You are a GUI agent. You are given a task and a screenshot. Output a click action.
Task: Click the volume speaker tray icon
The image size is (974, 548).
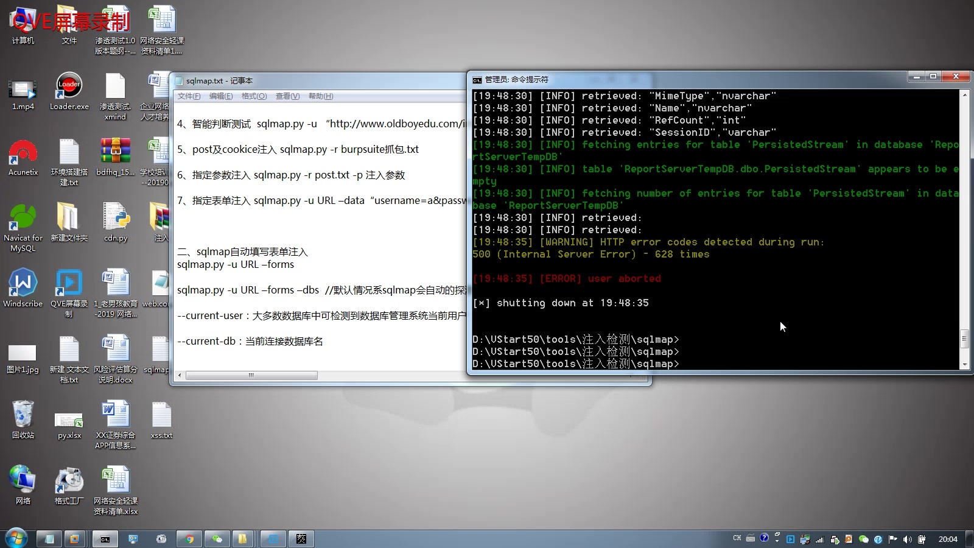tap(908, 539)
